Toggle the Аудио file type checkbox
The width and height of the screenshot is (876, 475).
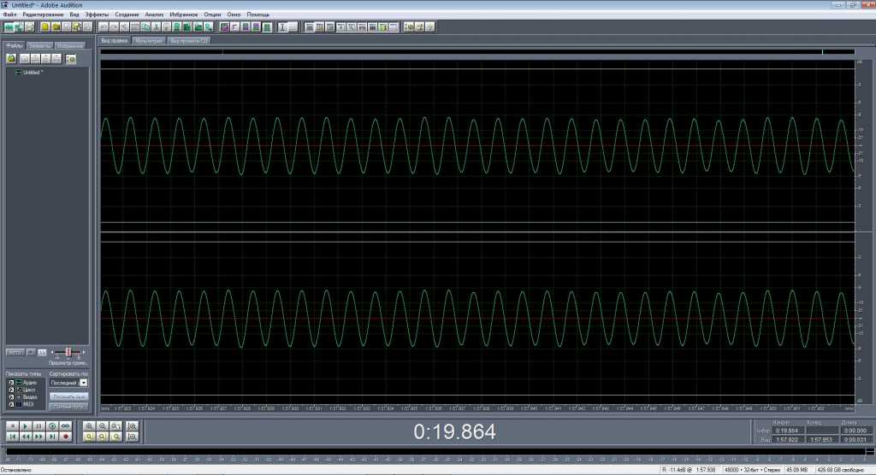click(x=10, y=383)
